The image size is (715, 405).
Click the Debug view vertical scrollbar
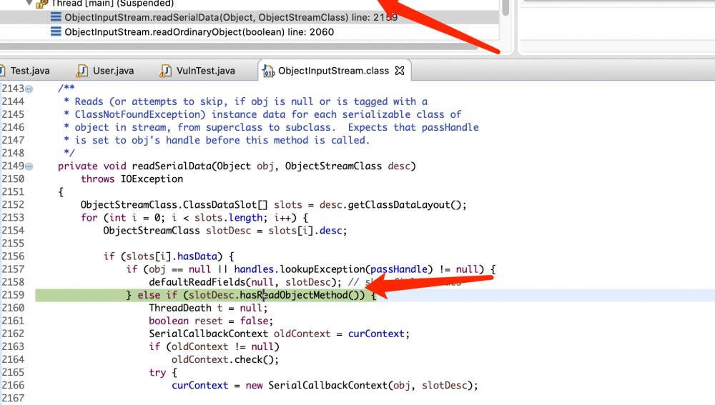pyautogui.click(x=506, y=8)
